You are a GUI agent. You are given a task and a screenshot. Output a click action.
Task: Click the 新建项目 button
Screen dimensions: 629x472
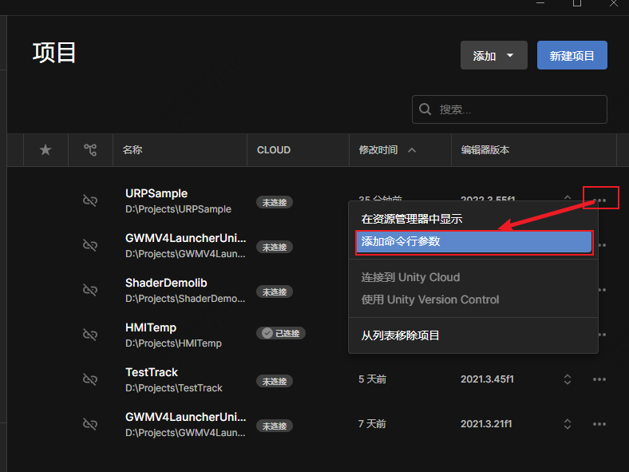click(572, 56)
